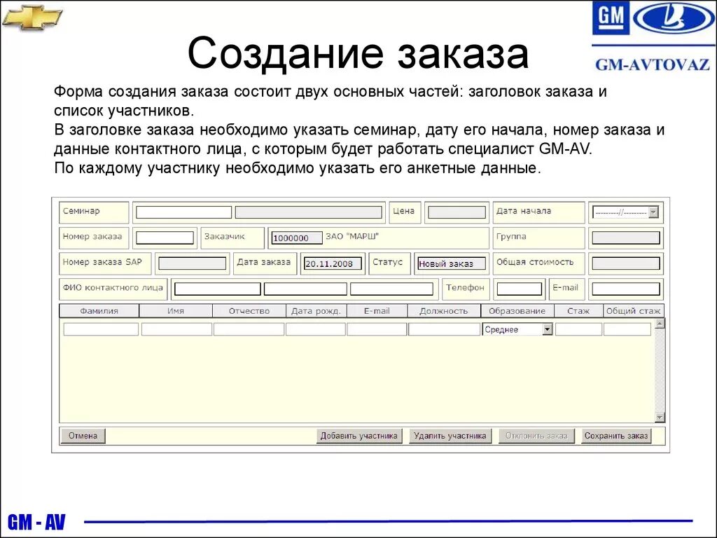The height and width of the screenshot is (538, 717).
Task: Click the Заказчик field label
Action: point(225,237)
